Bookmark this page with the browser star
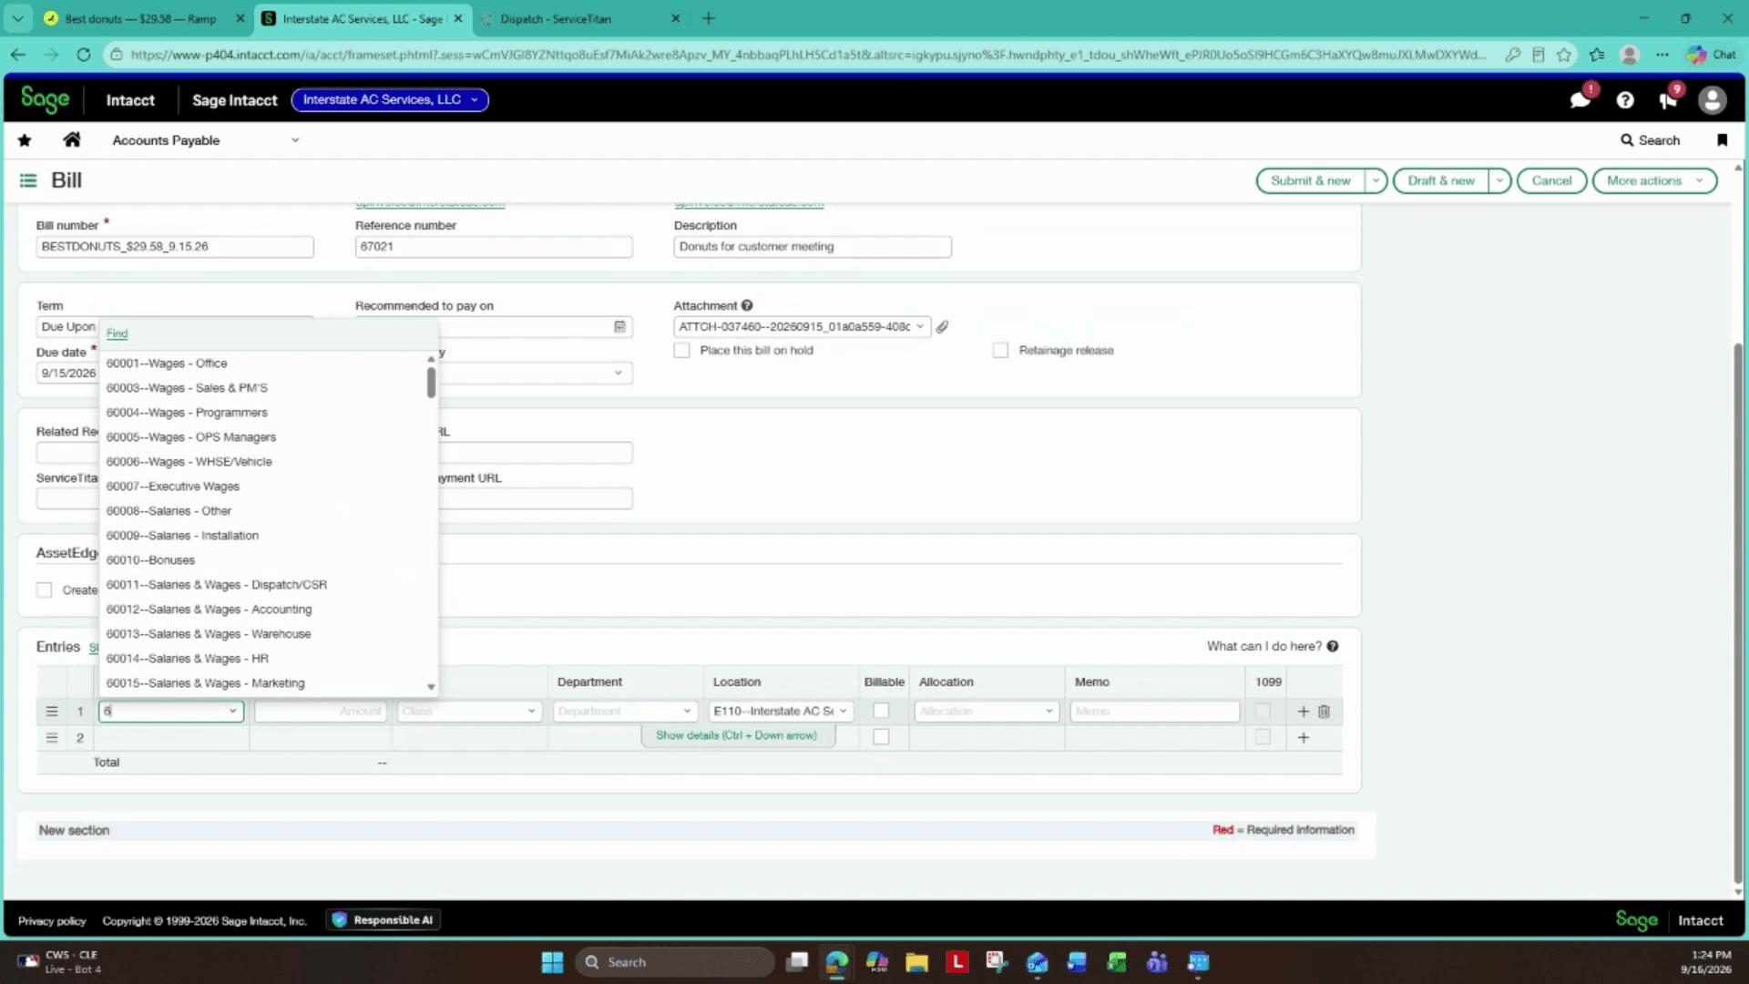 tap(1564, 55)
